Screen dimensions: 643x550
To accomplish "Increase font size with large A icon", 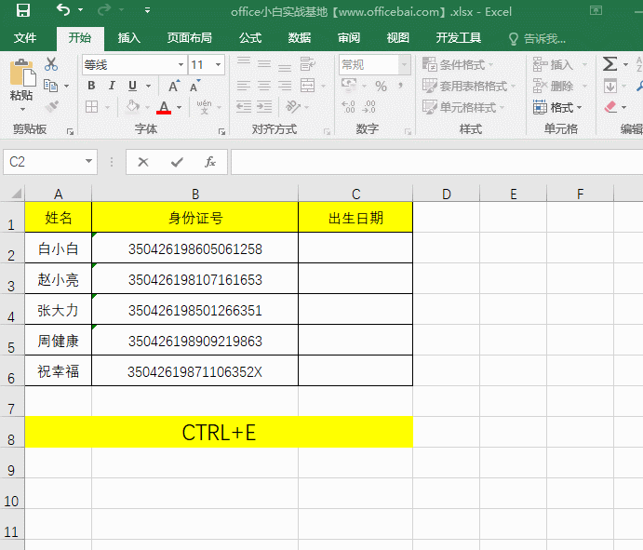I will pos(174,87).
